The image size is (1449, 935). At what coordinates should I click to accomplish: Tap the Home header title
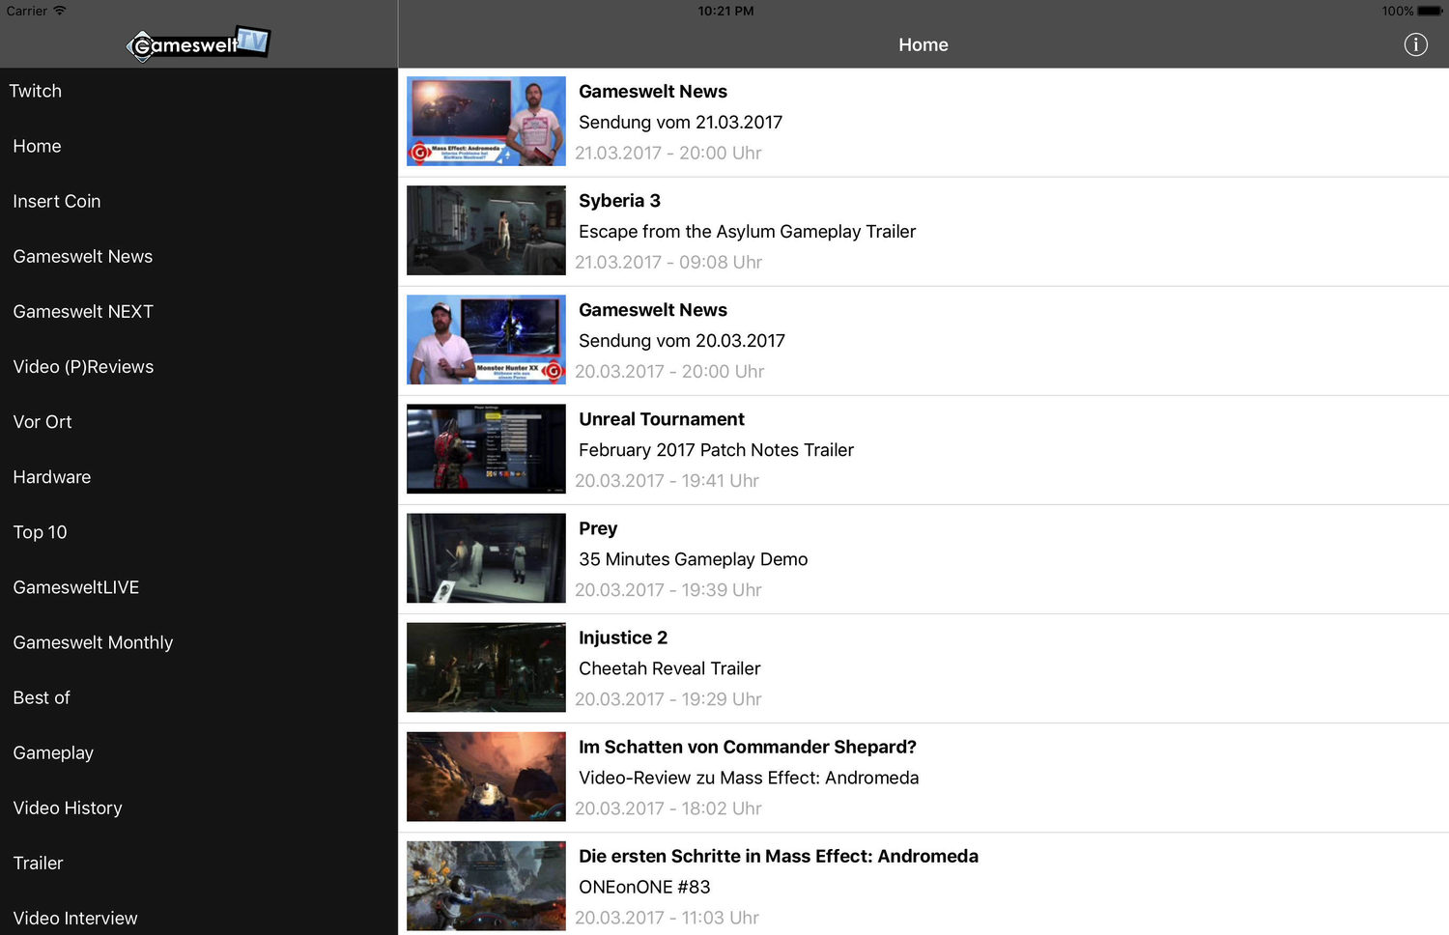point(923,44)
